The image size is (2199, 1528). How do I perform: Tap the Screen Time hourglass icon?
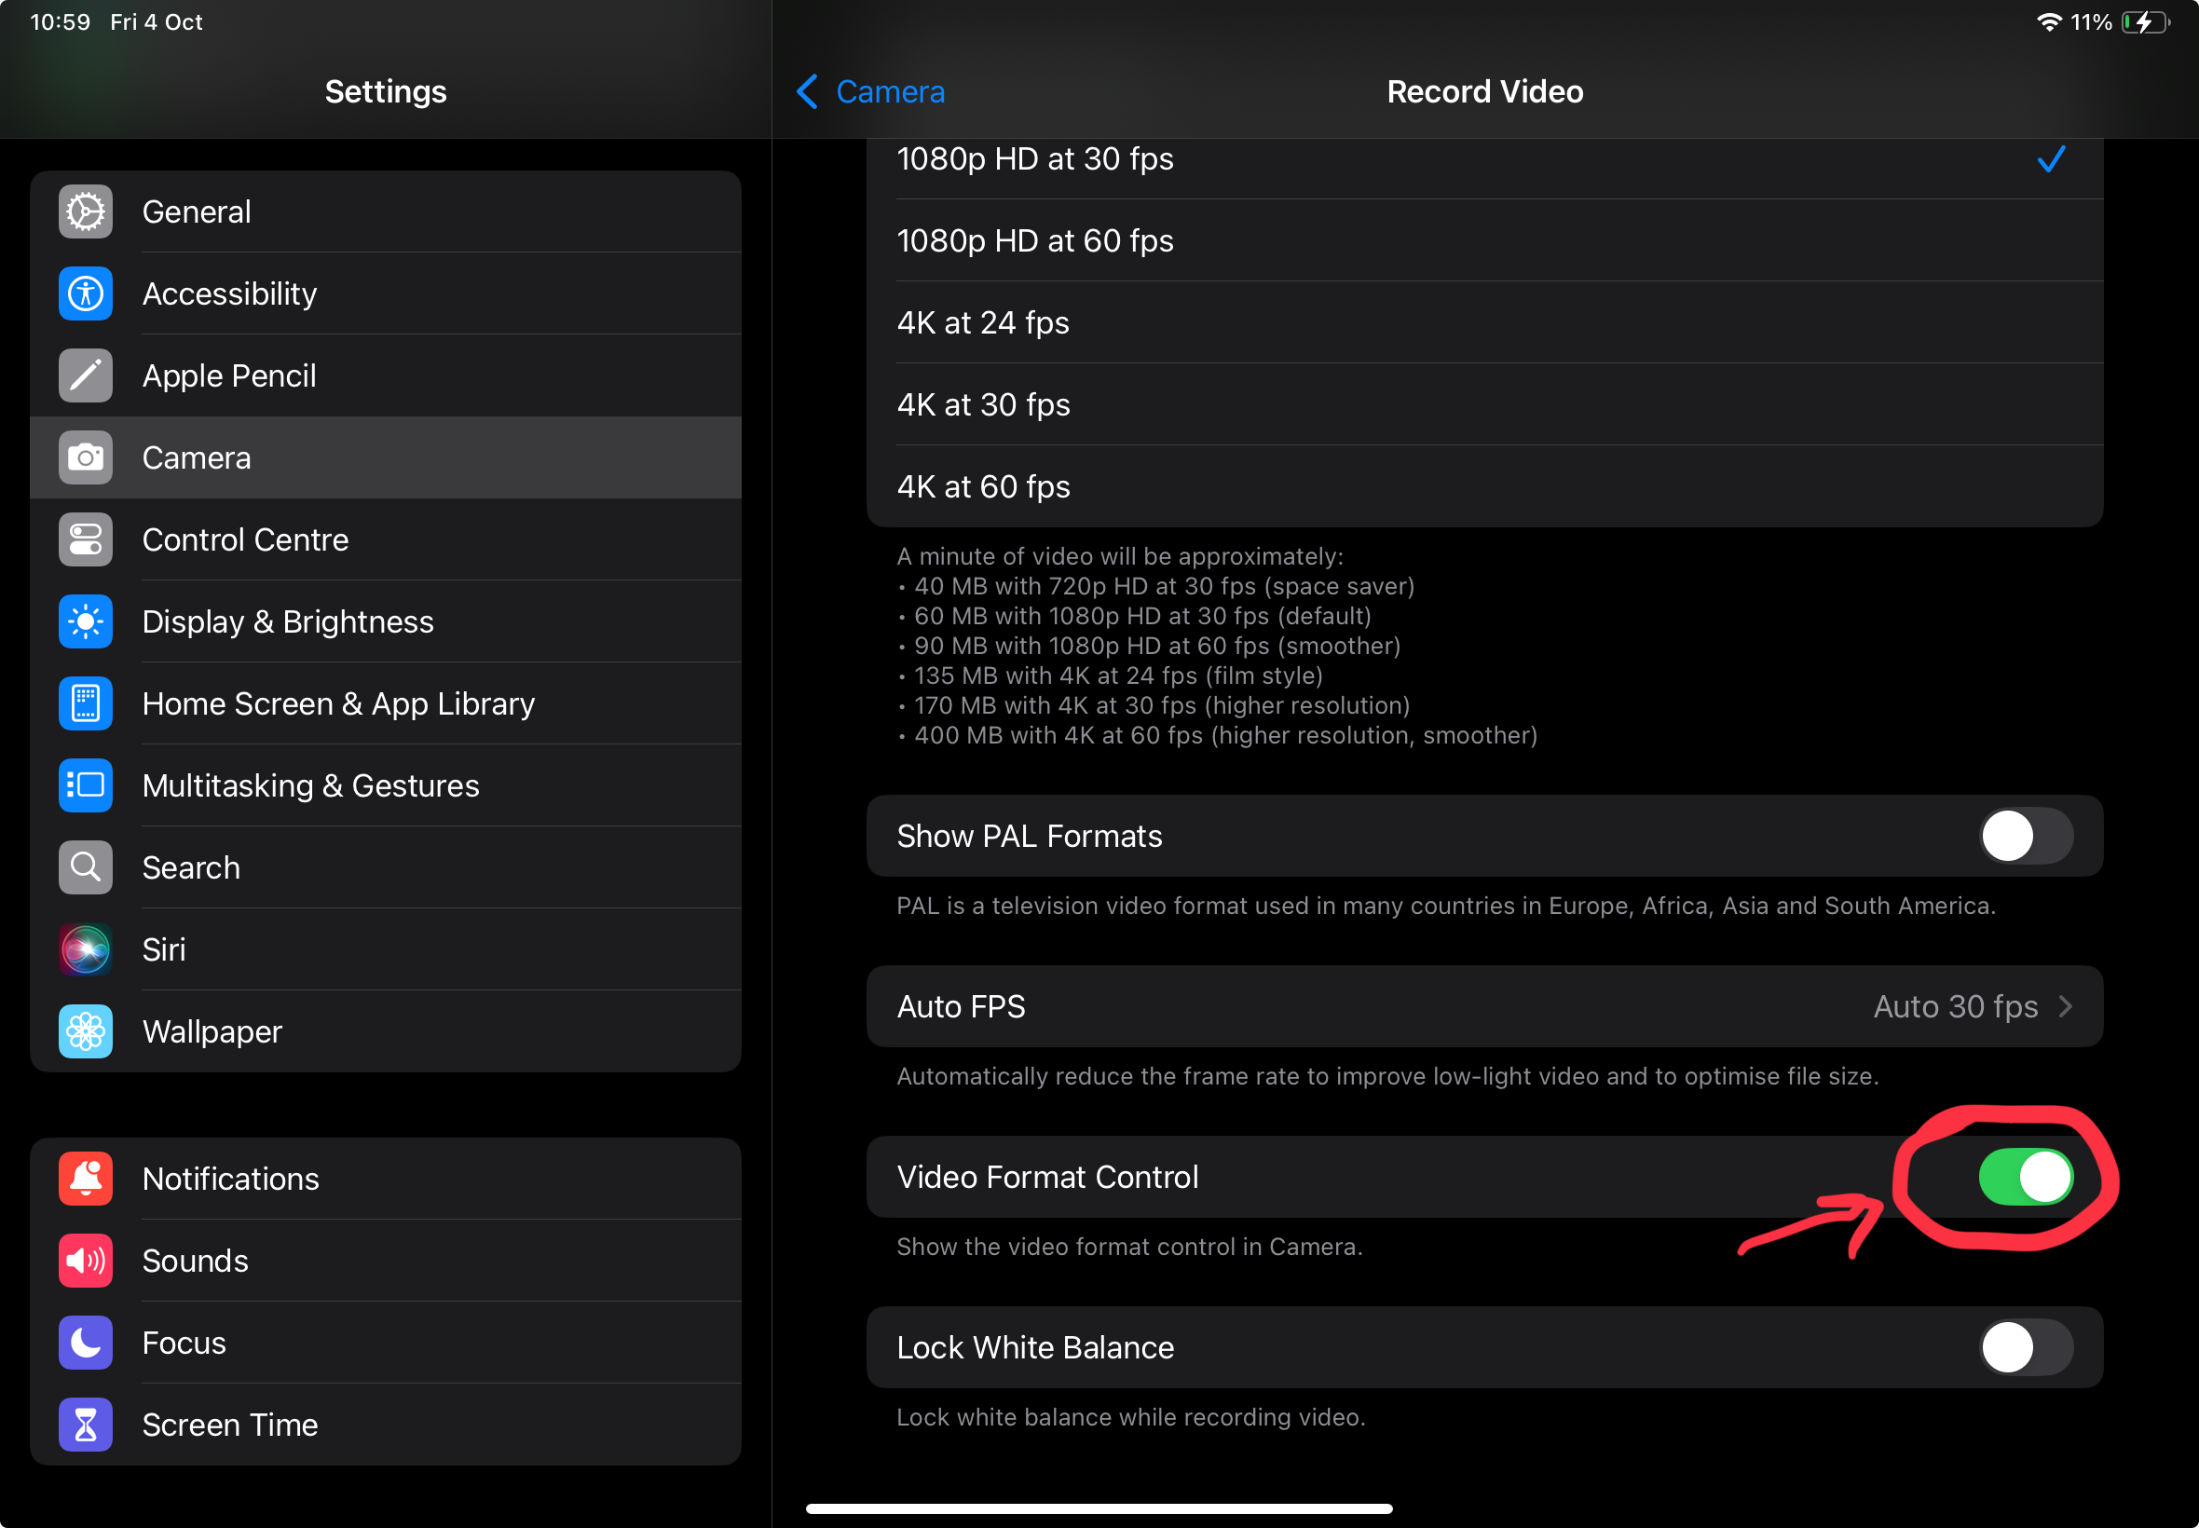[85, 1425]
